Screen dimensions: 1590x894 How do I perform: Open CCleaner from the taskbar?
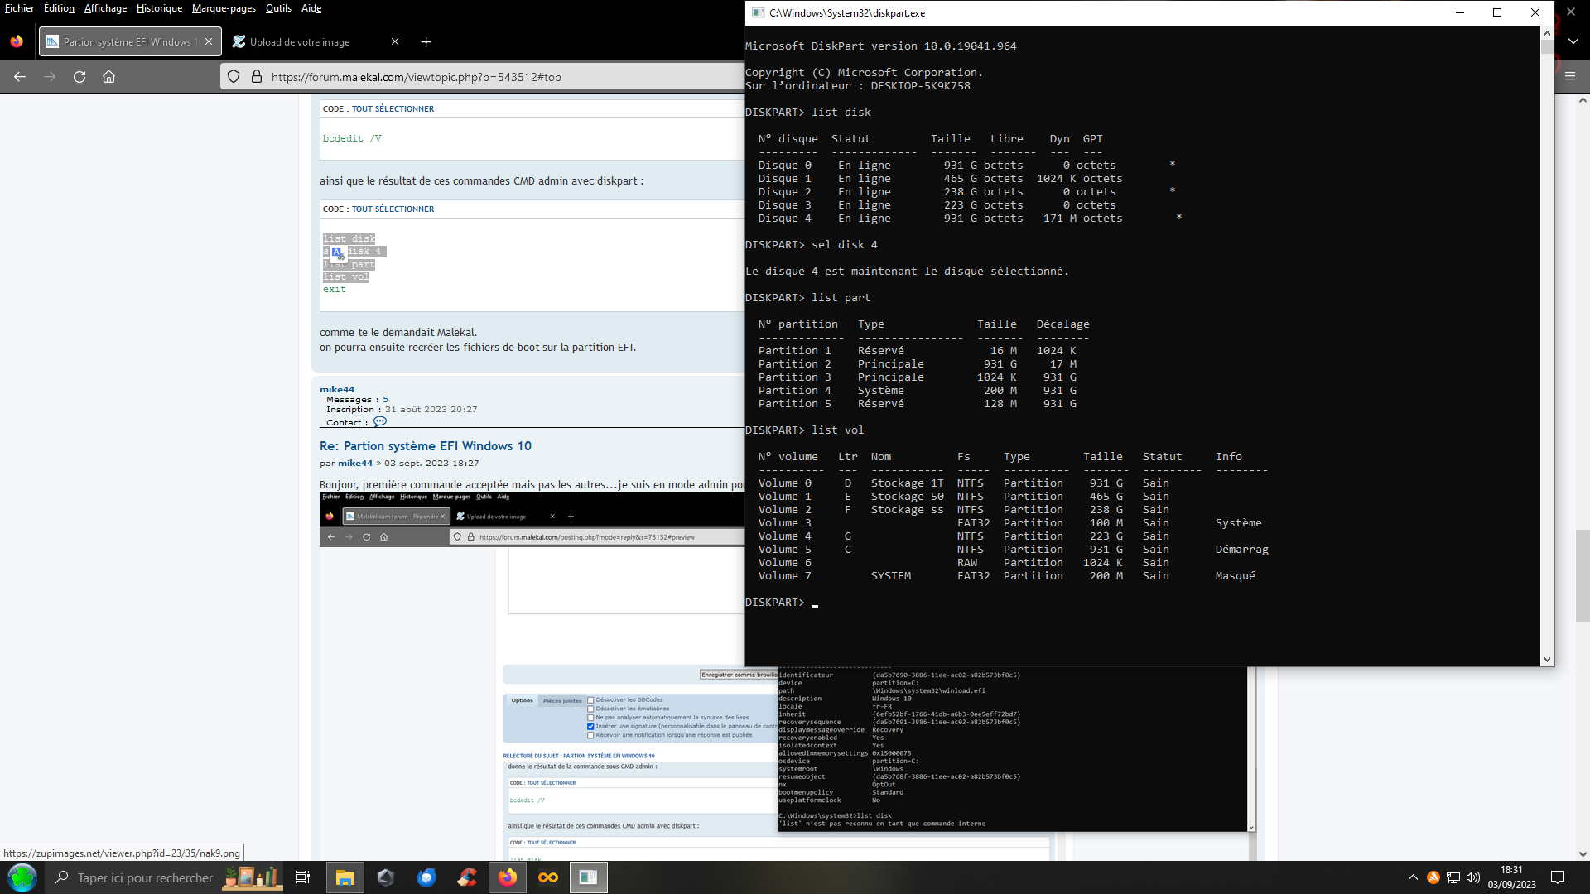point(467,877)
